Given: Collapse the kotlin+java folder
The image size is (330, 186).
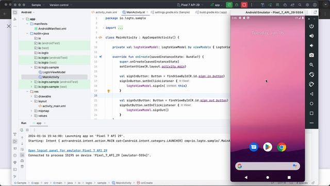Looking at the screenshot, I should coord(27,34).
